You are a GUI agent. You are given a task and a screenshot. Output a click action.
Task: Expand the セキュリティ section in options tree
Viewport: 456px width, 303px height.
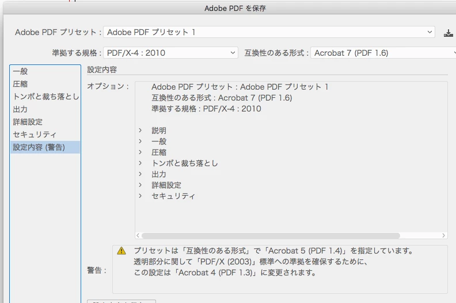click(x=140, y=196)
